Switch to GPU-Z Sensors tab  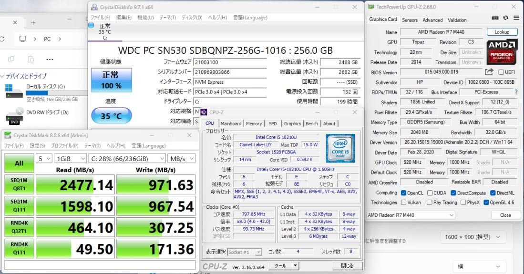point(410,20)
